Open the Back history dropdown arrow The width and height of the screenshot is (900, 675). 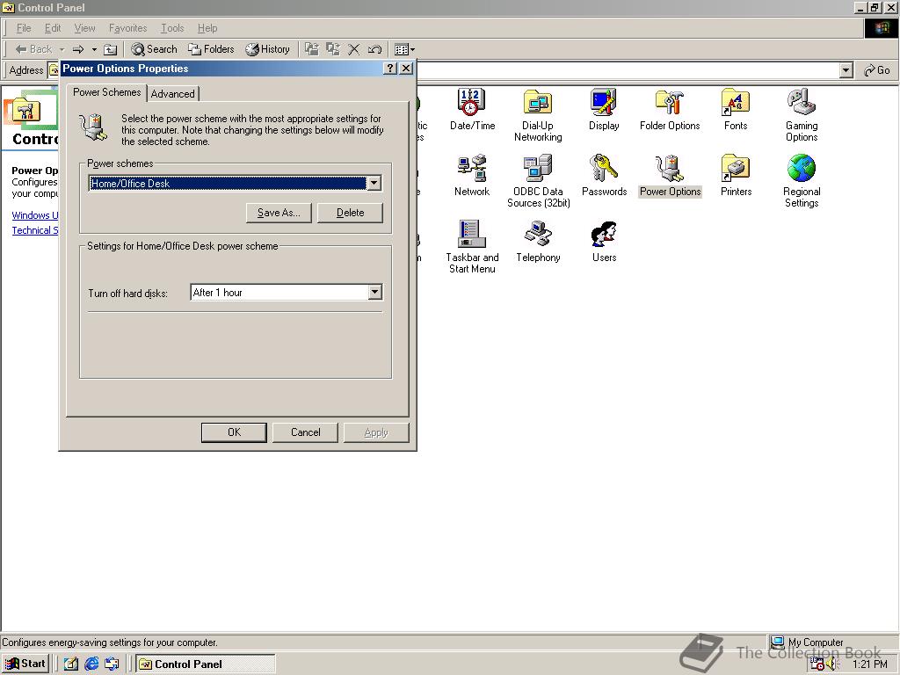click(x=62, y=49)
